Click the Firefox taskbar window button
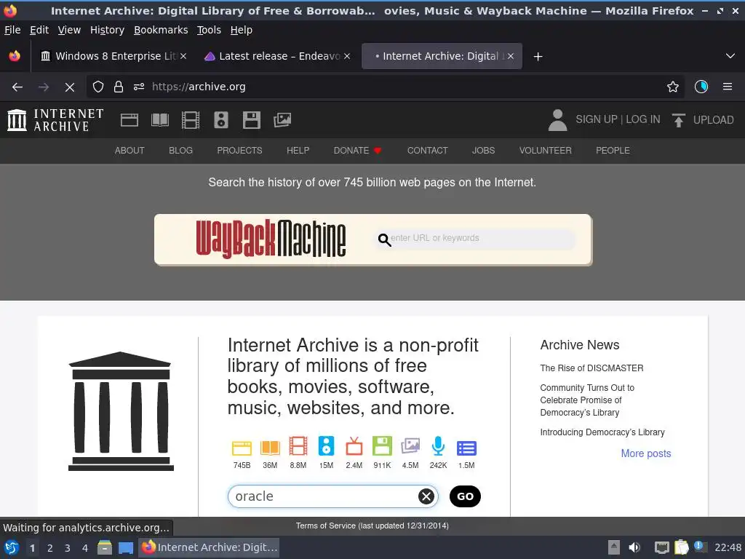Viewport: 745px width, 559px height. click(209, 547)
